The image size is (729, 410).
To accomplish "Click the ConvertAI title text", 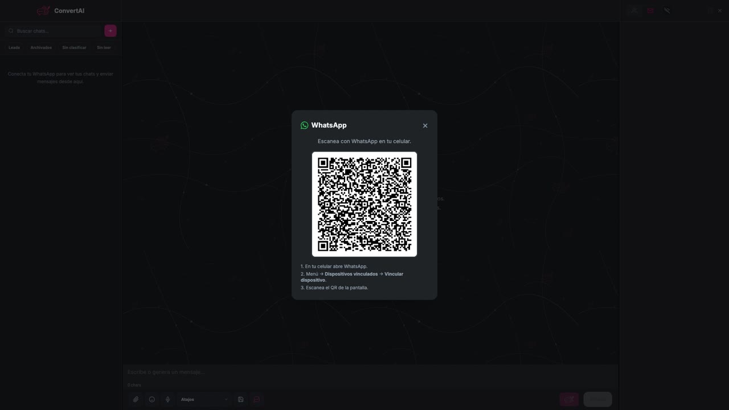I will (69, 10).
